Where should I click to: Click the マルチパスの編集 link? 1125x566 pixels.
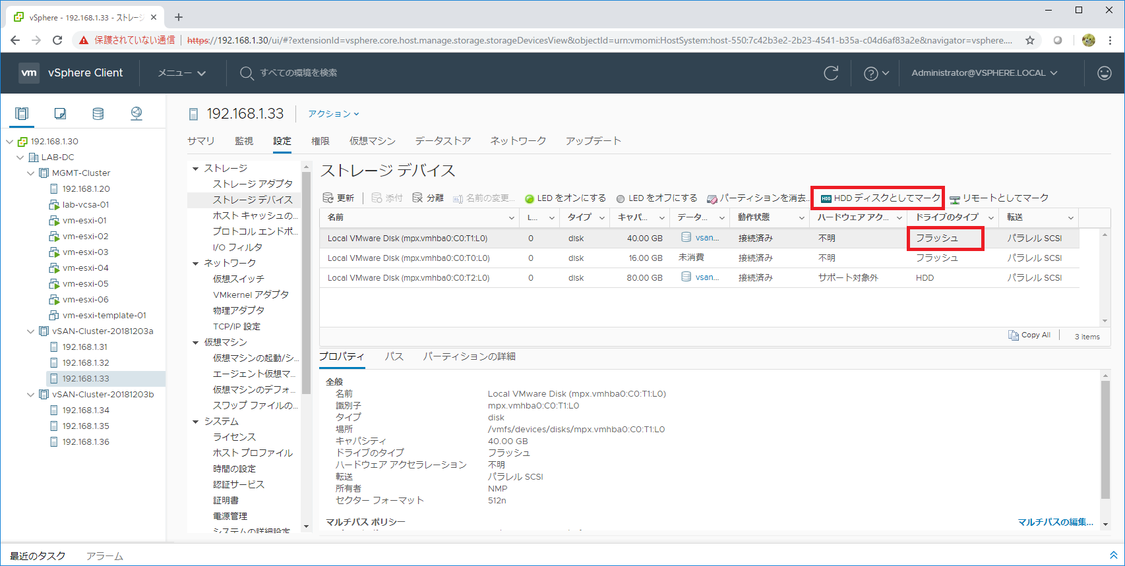point(1056,523)
